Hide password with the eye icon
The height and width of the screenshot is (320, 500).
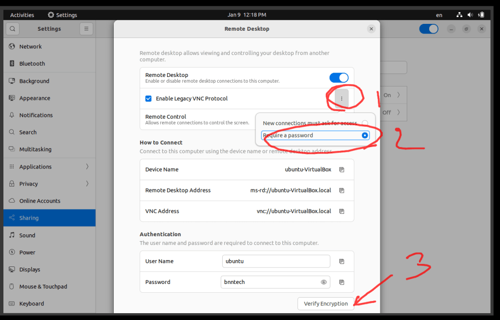323,282
